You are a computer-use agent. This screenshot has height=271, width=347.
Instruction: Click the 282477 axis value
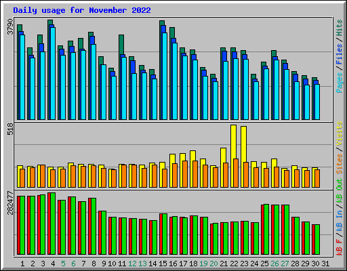tap(11, 203)
